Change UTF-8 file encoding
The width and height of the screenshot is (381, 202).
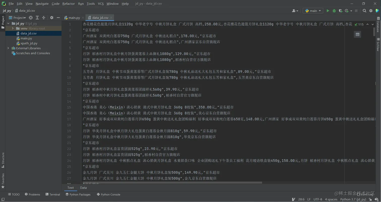pyautogui.click(x=318, y=199)
